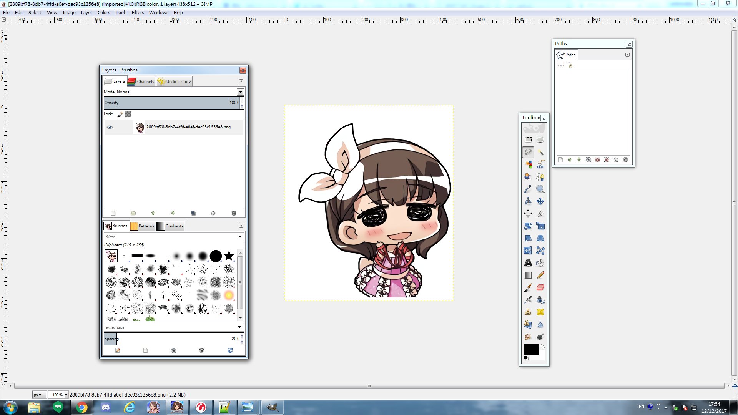Image resolution: width=738 pixels, height=415 pixels.
Task: Open Internet Explorer from taskbar
Action: 130,407
